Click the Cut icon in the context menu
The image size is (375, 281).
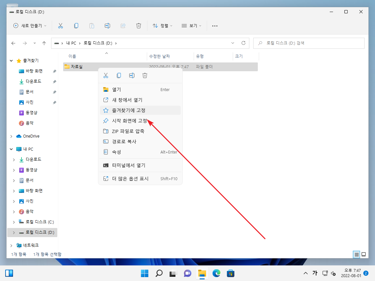coord(106,75)
